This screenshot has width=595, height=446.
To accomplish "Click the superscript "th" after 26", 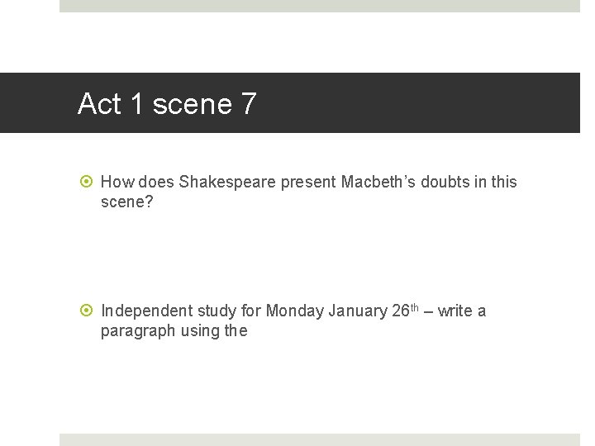I will tap(417, 307).
